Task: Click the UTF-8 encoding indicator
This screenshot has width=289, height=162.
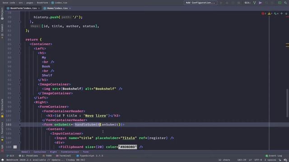Action: tap(258, 160)
